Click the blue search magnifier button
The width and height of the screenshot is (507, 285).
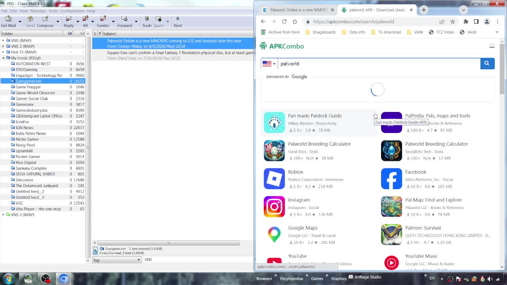pyautogui.click(x=487, y=63)
